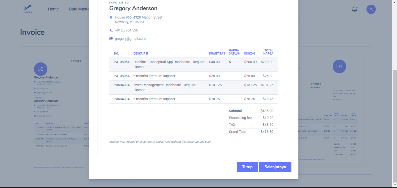Viewport: 397px width, 188px height.
Task: Open the user profile avatar menu
Action: (371, 9)
